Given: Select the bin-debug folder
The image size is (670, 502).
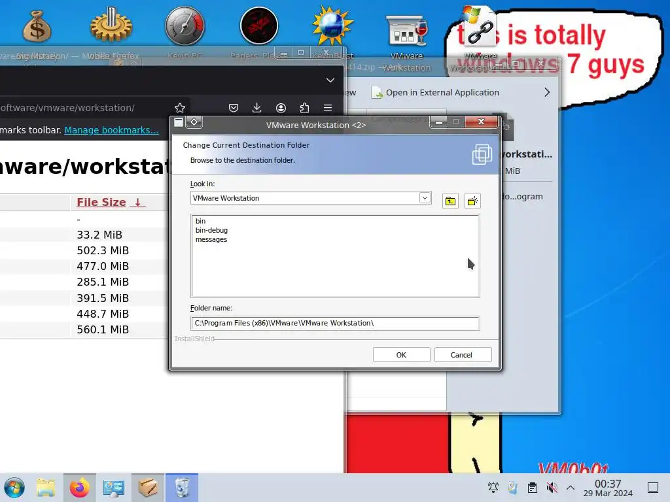Looking at the screenshot, I should [211, 230].
